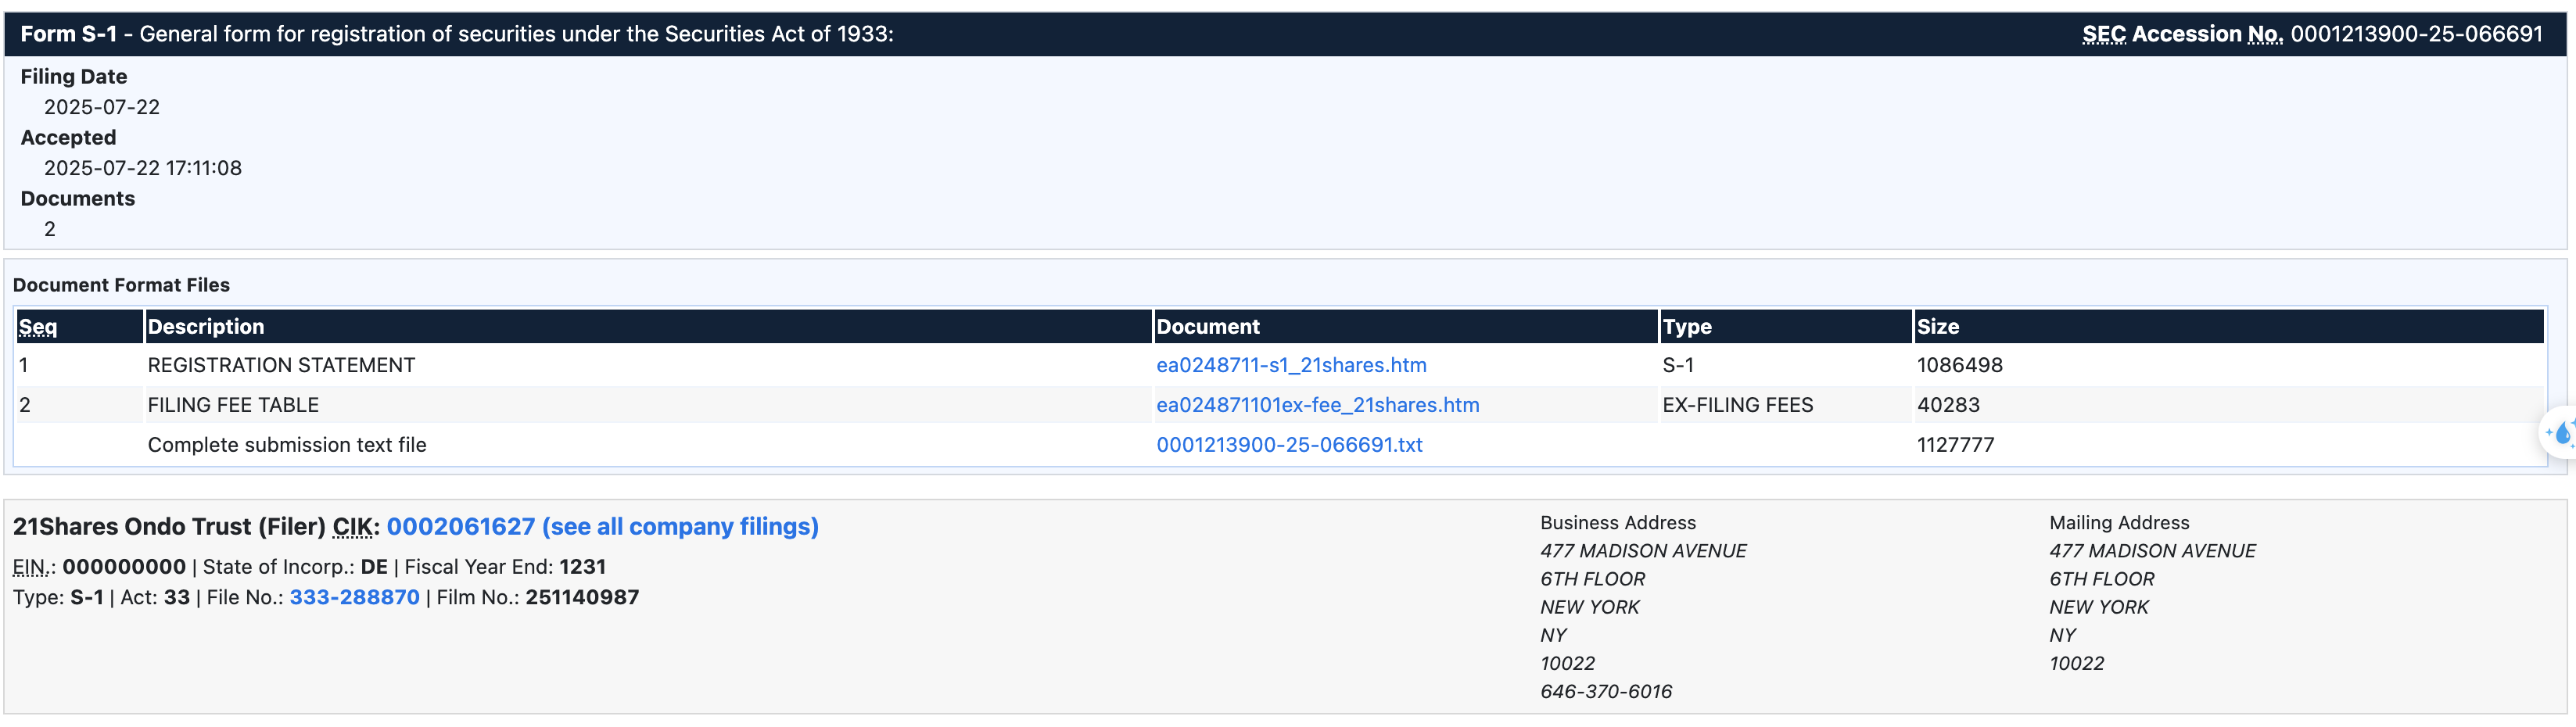
Task: Open File No. 333-288870 link
Action: (x=354, y=597)
